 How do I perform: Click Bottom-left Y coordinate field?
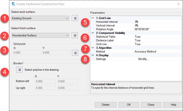tap(68, 81)
